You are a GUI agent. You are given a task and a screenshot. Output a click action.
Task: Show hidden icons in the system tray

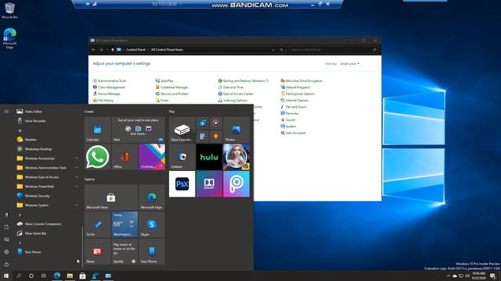[x=448, y=276]
